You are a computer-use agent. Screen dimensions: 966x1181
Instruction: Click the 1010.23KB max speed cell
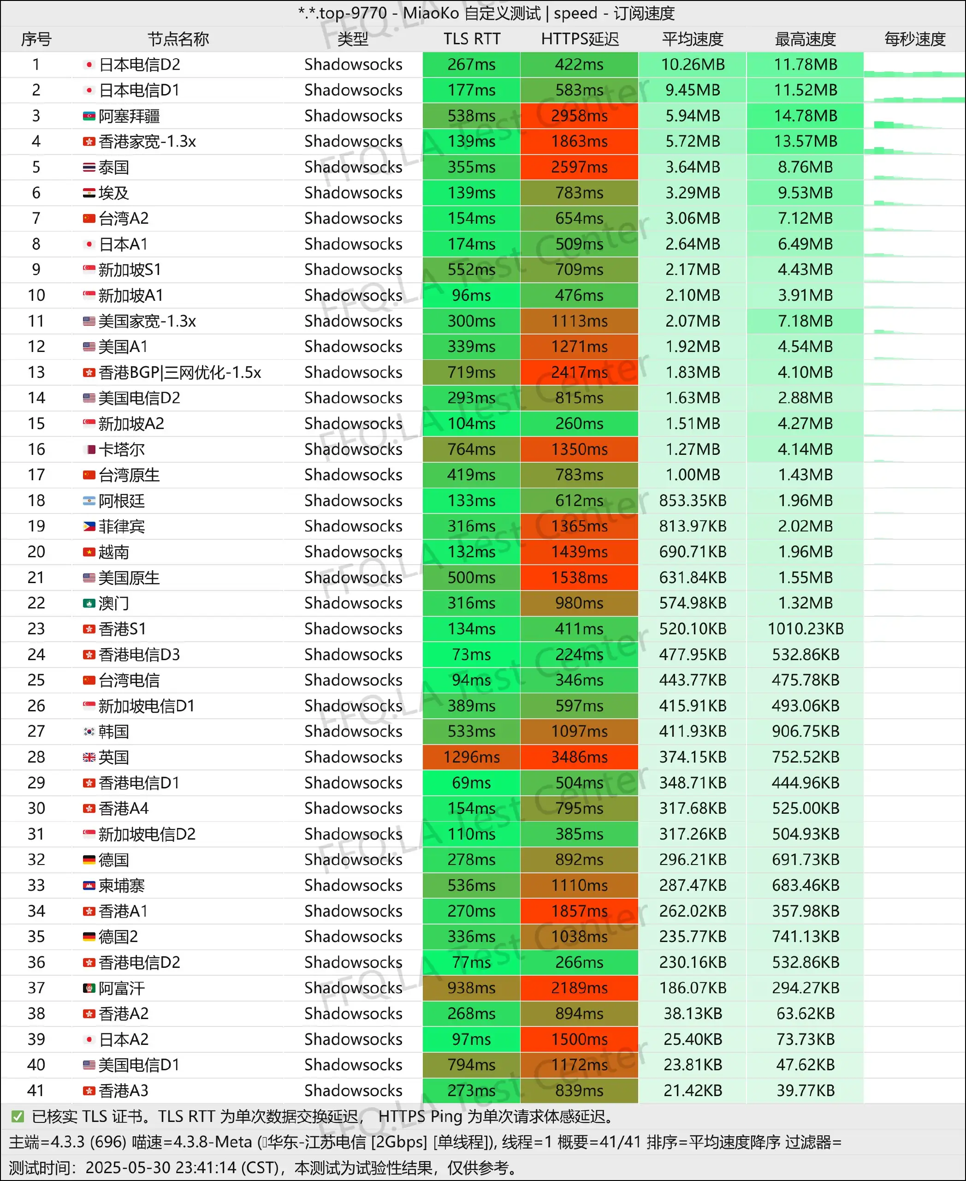tap(806, 629)
